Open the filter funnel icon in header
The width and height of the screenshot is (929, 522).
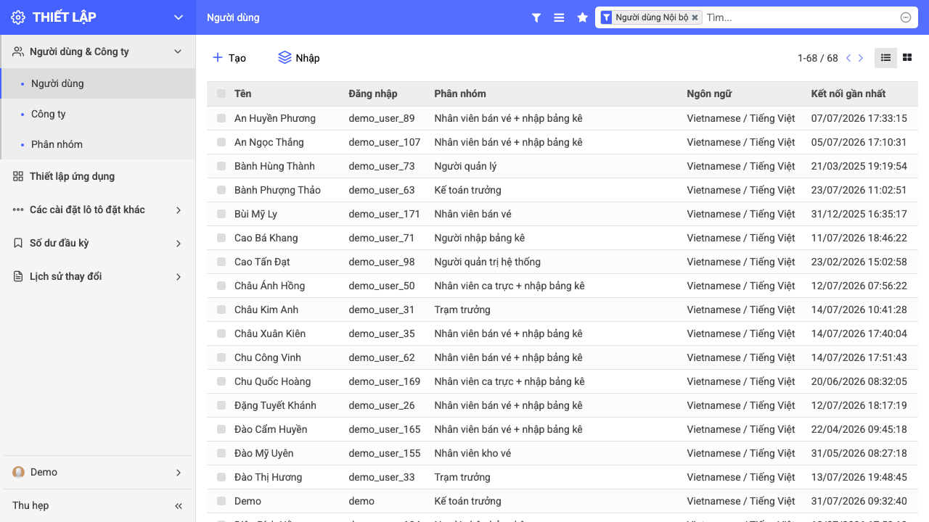[x=536, y=17]
